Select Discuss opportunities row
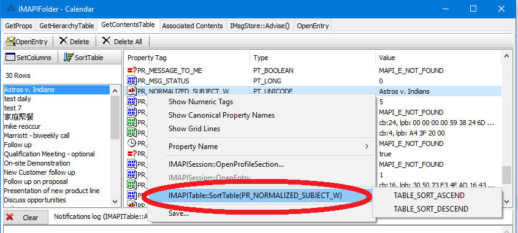Screen dimensions: 518x233 [x=57, y=201]
